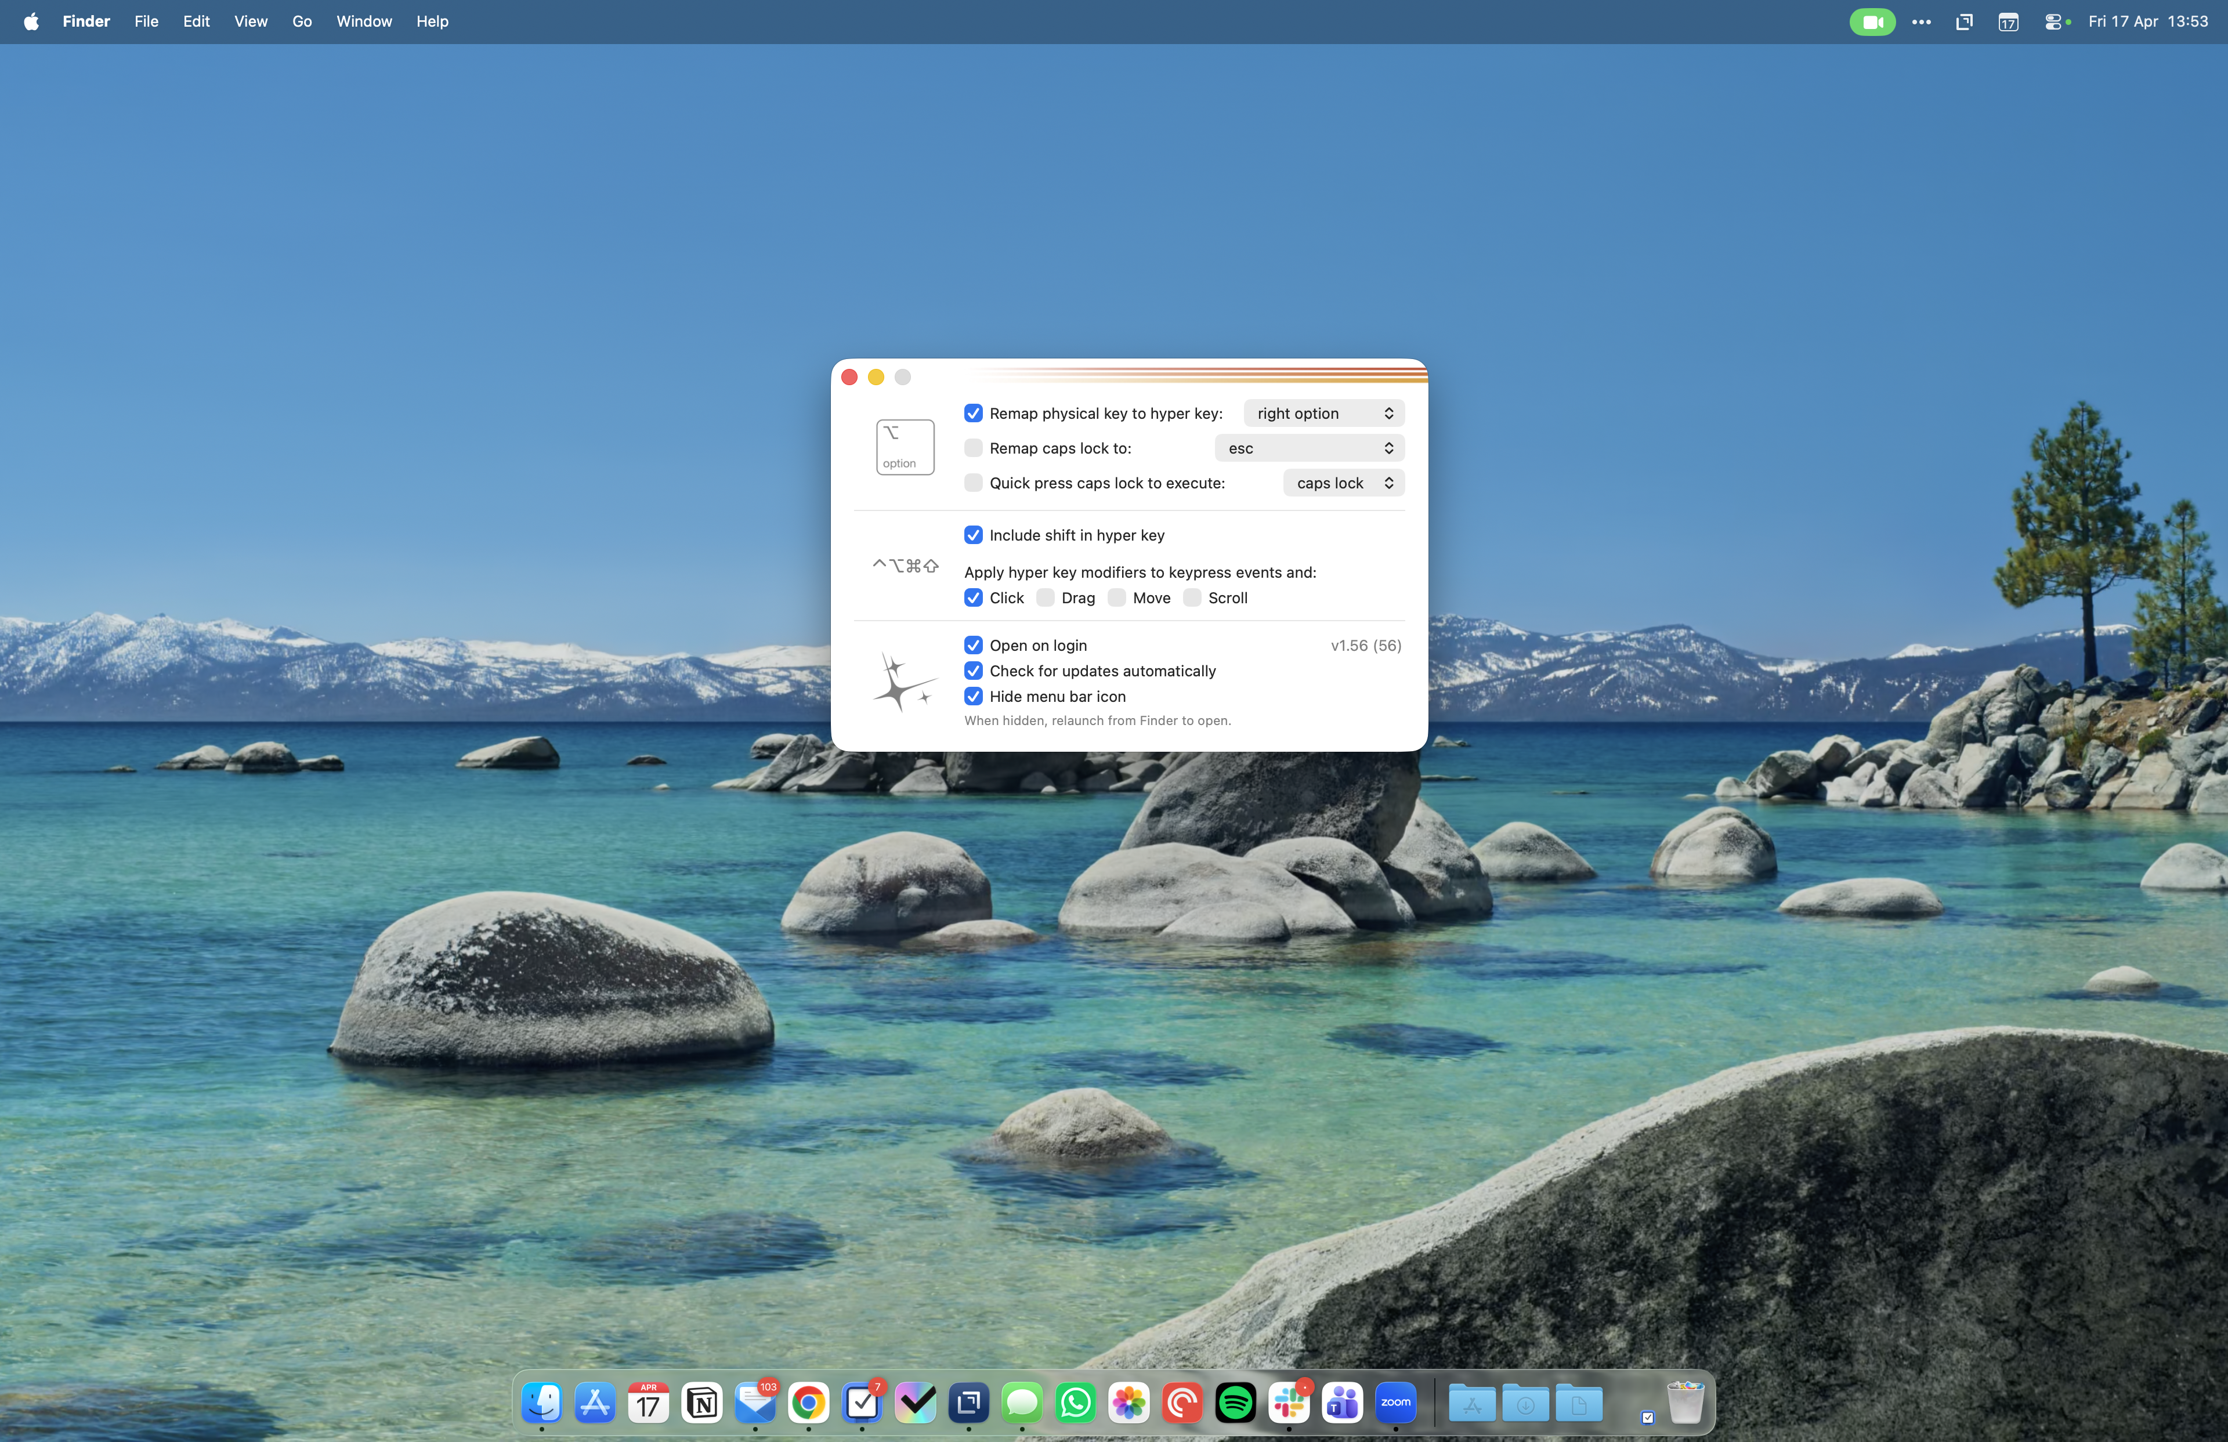The width and height of the screenshot is (2228, 1442).
Task: Open Slack from the Dock
Action: 1289,1403
